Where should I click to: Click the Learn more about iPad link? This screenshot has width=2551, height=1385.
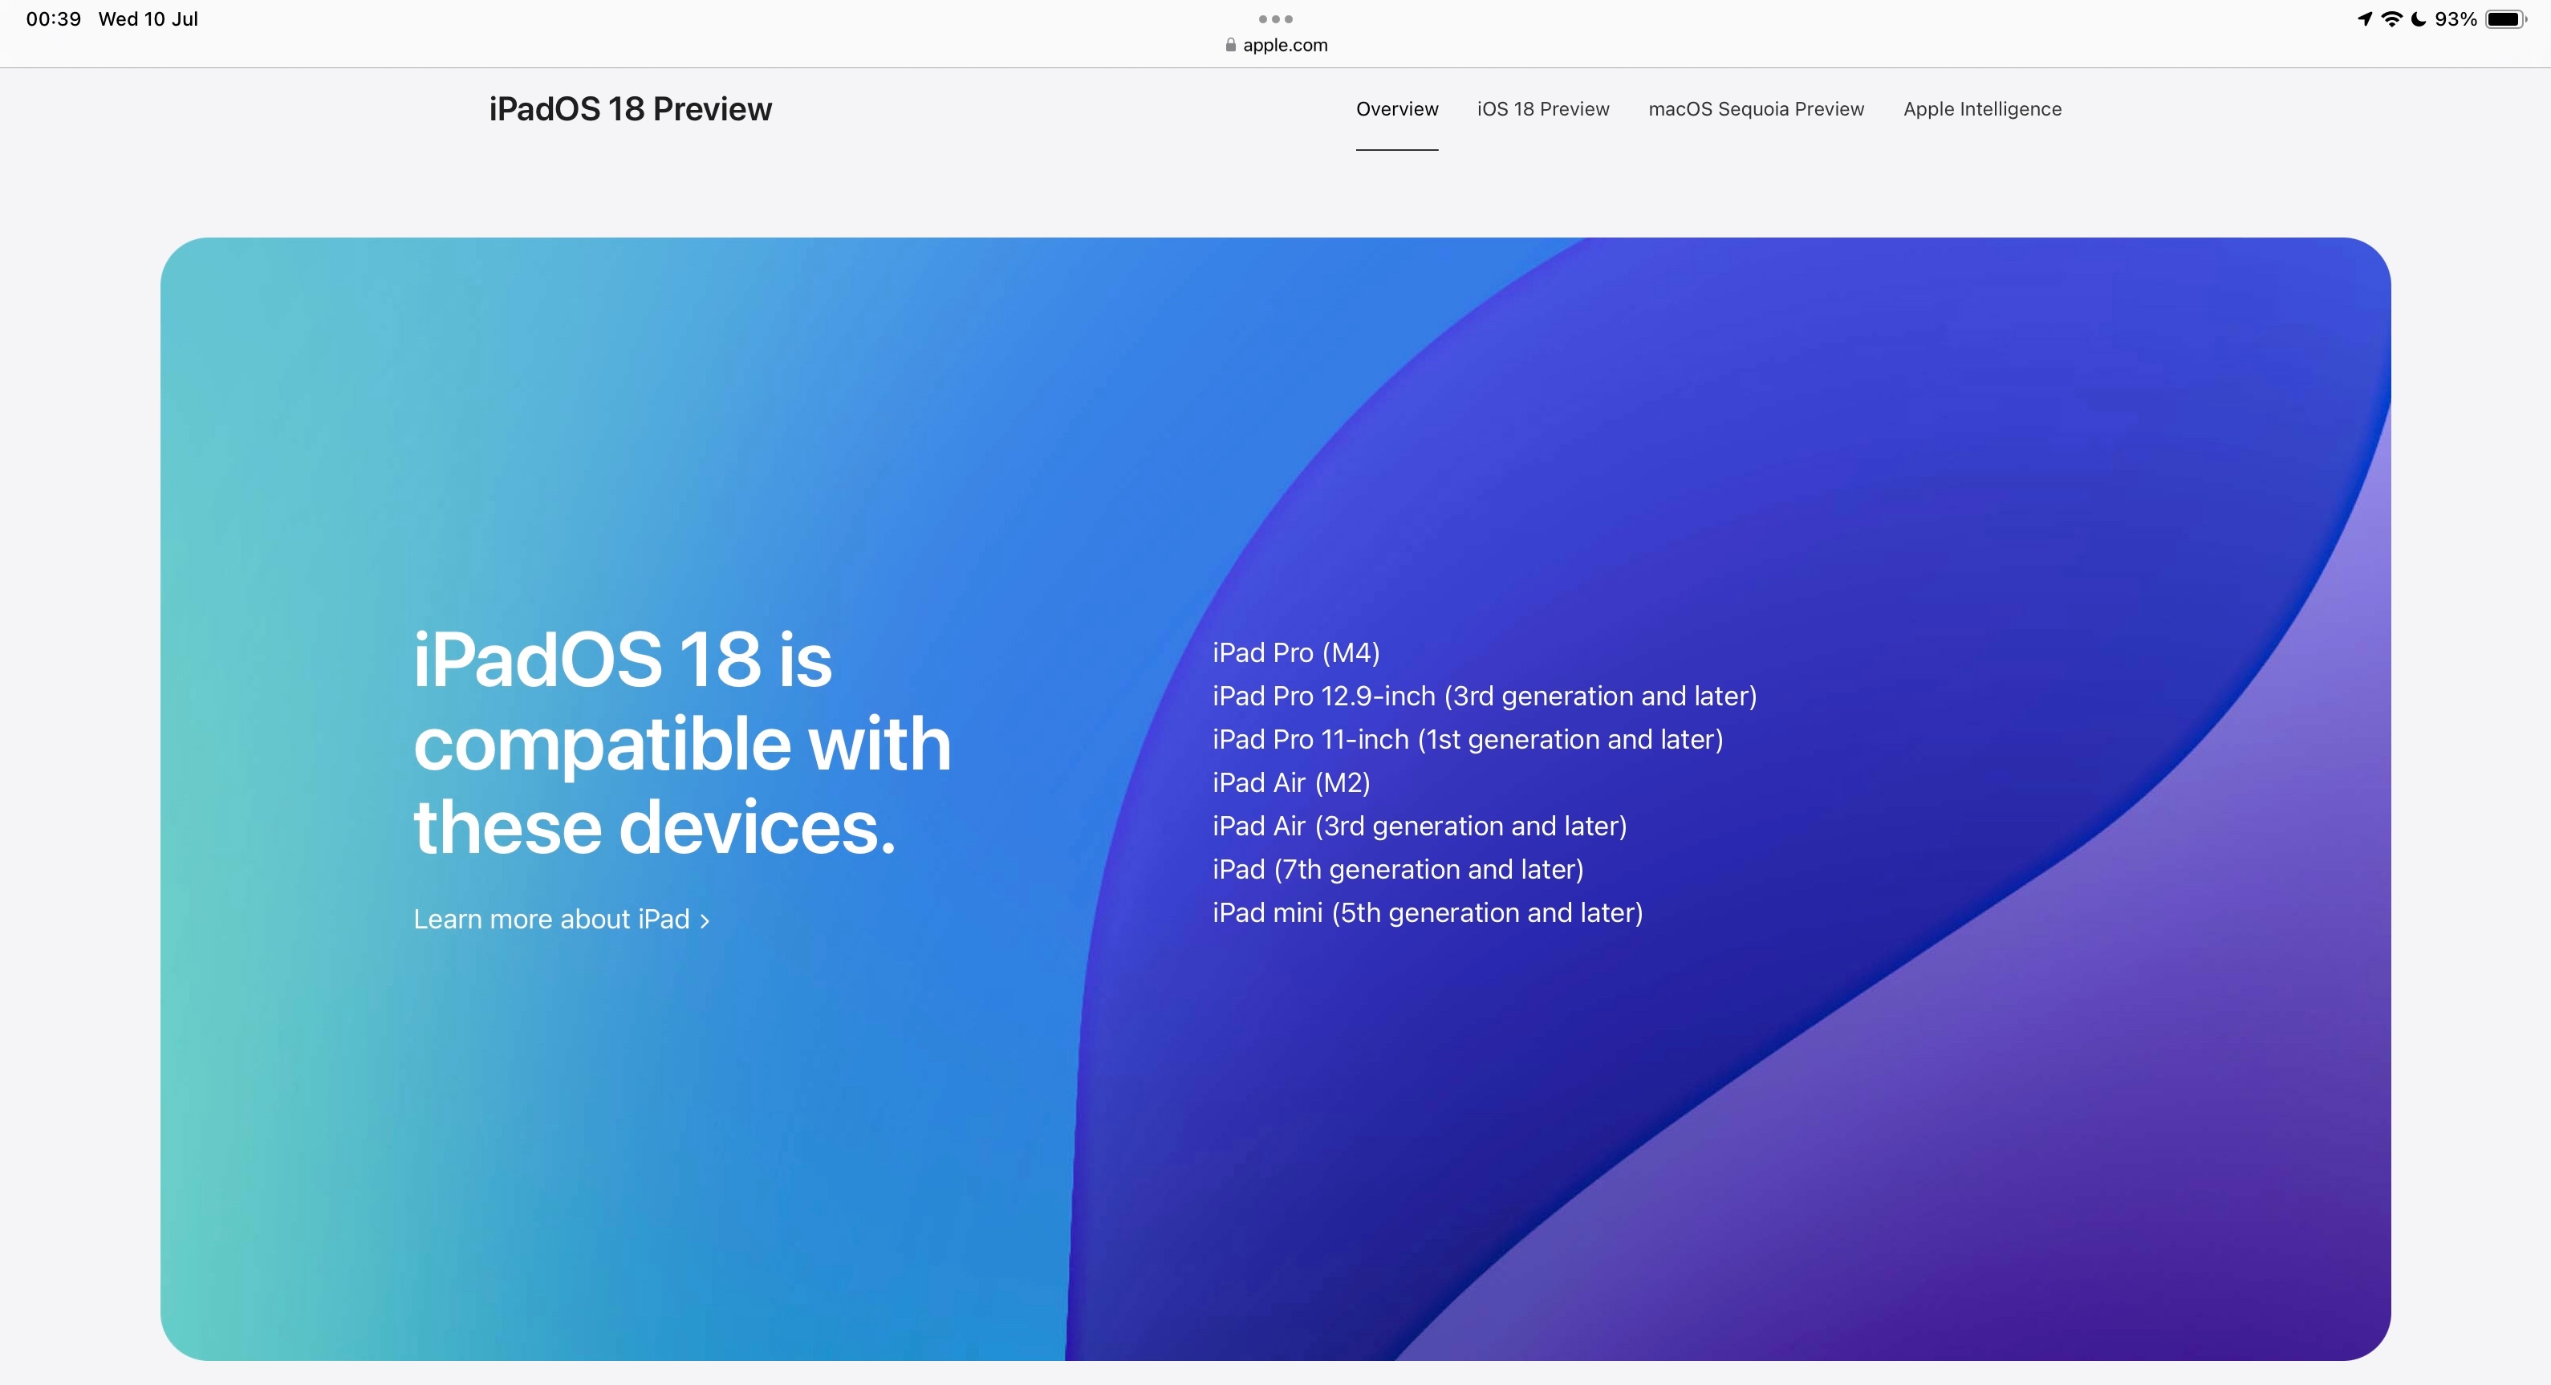coord(551,920)
